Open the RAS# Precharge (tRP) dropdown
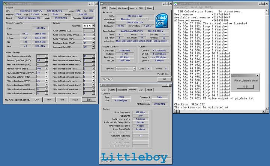Image resolution: width=270 pixels, height=166 pixels. point(93,39)
